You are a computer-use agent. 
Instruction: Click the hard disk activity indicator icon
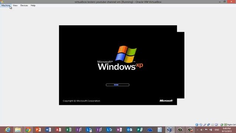pos(197,125)
